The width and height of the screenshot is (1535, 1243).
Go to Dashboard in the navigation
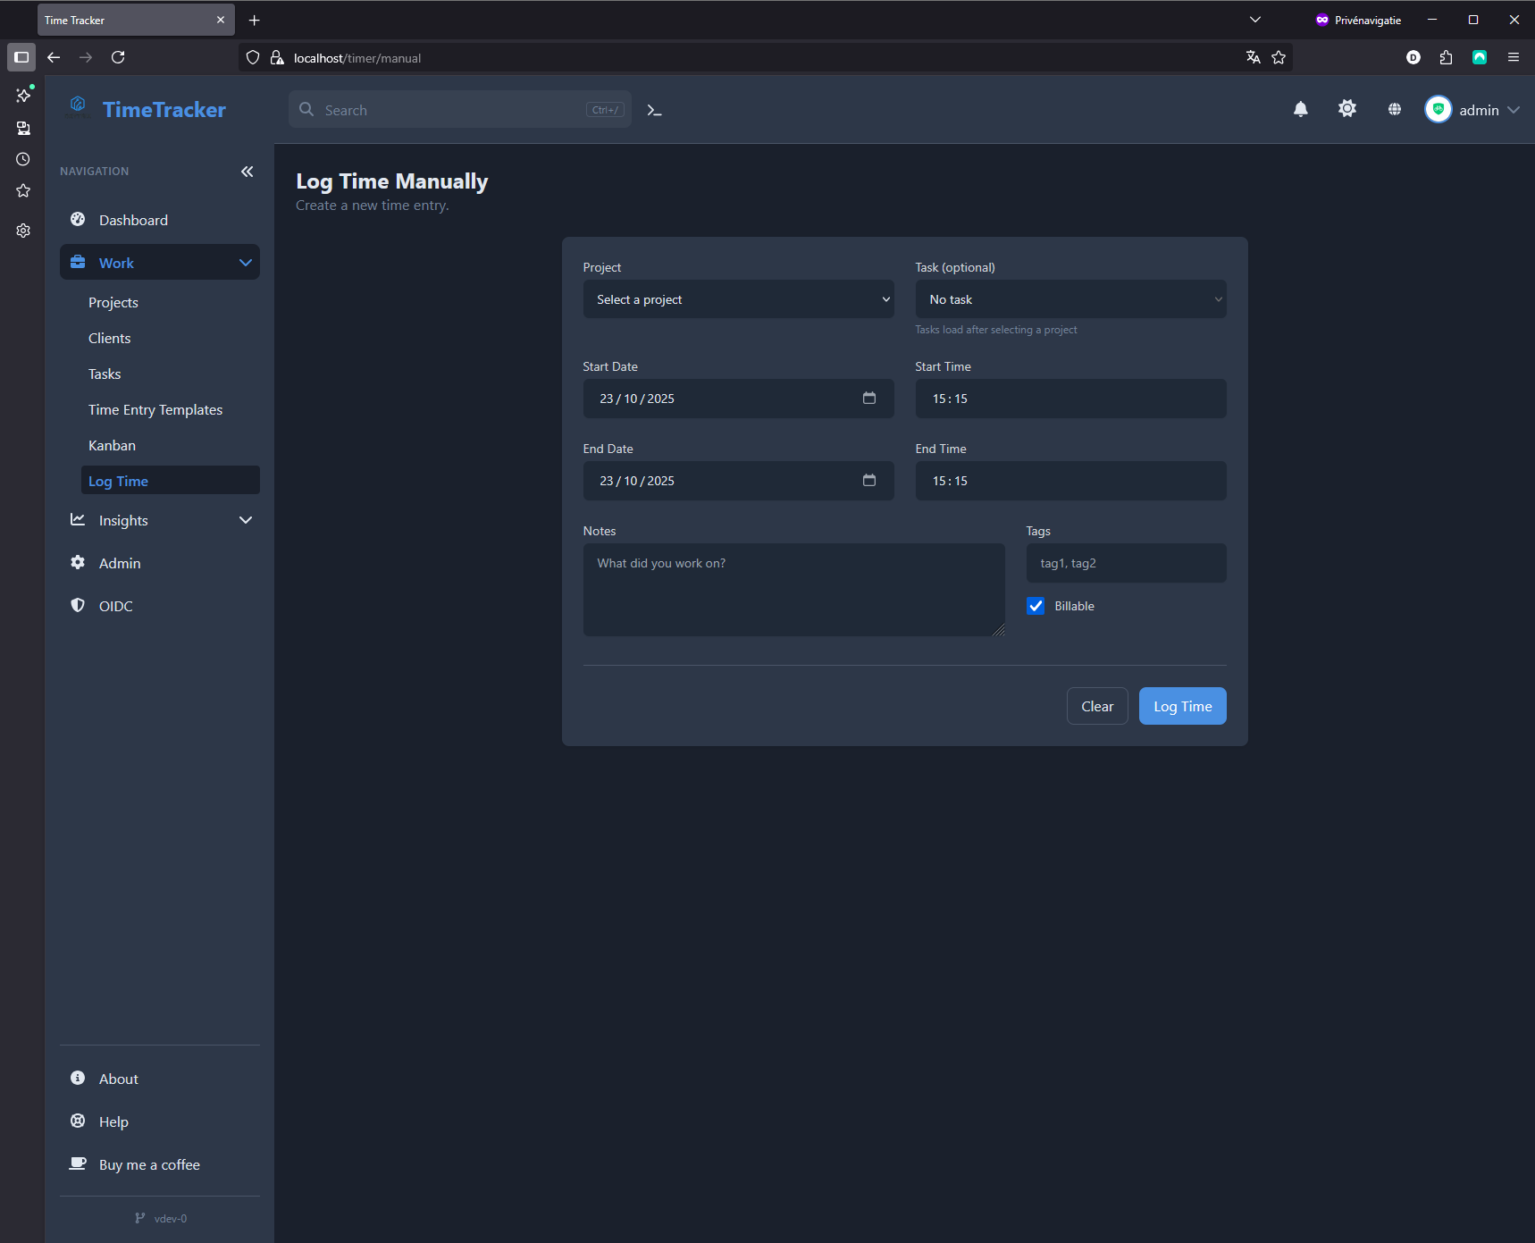pyautogui.click(x=133, y=220)
